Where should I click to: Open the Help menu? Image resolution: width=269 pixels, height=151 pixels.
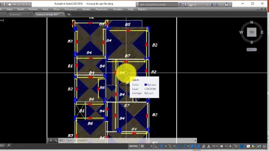(x=130, y=9)
